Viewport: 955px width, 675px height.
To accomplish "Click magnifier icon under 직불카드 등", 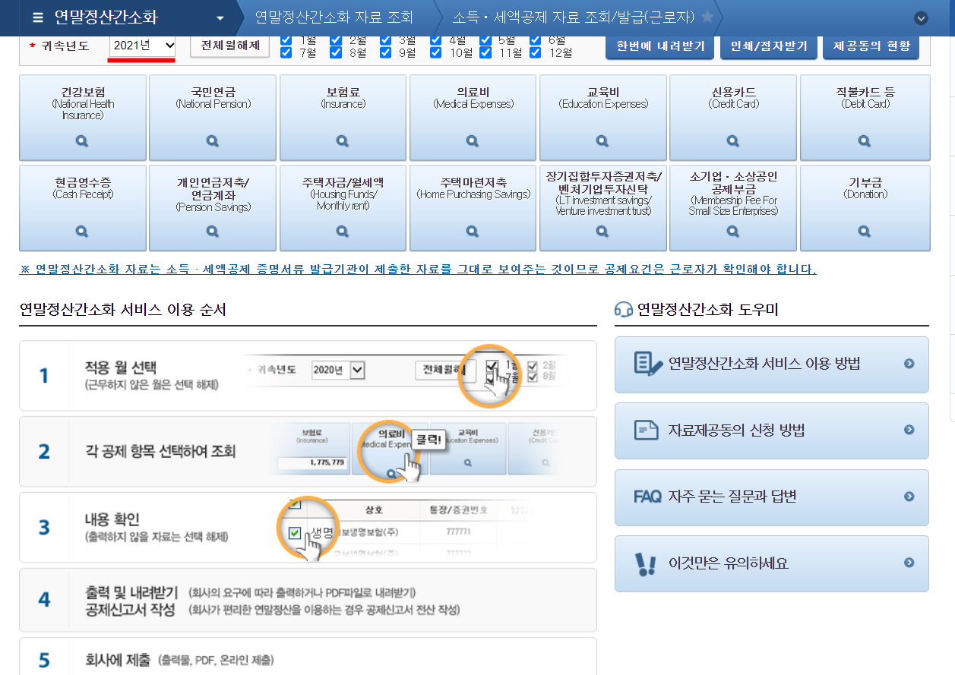I will (x=865, y=141).
